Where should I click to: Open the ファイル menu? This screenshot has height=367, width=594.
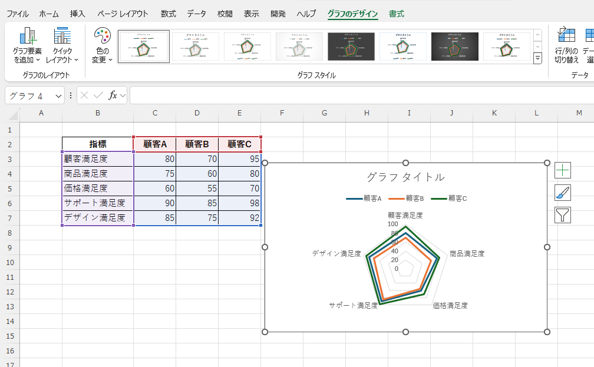[x=17, y=14]
